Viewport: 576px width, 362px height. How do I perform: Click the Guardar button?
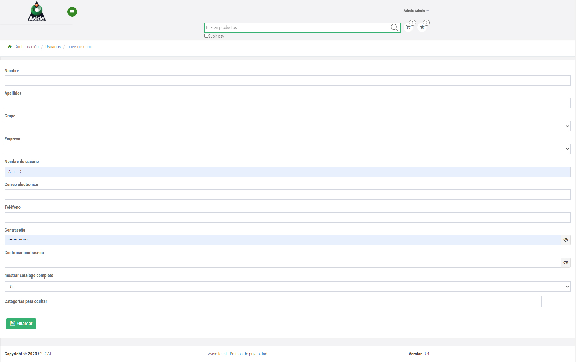[x=21, y=324]
